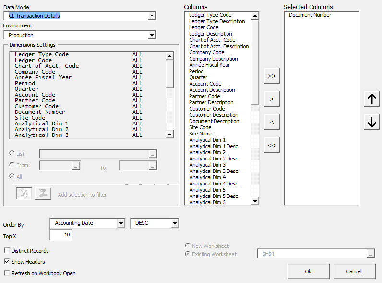Toggle Refresh on Workbook Open checkbox
Image resolution: width=382 pixels, height=283 pixels.
(7, 273)
